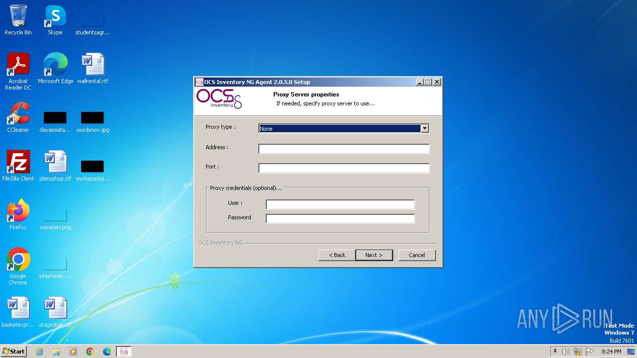The height and width of the screenshot is (358, 637).
Task: Minimize the OCS Inventory setup window
Action: click(x=420, y=82)
